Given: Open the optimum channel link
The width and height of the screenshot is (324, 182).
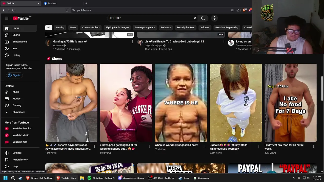Looking at the screenshot, I should point(58,45).
